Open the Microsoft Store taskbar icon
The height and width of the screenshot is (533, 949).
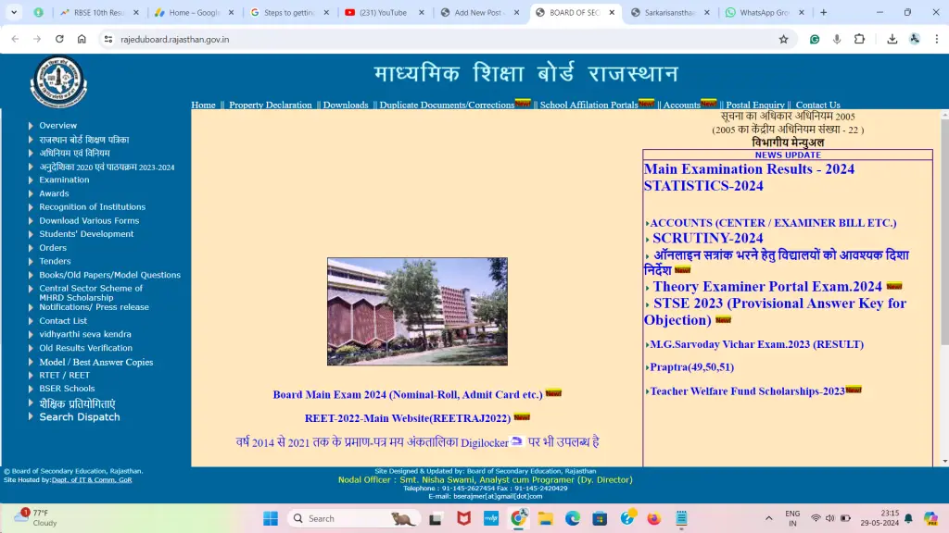(x=600, y=518)
